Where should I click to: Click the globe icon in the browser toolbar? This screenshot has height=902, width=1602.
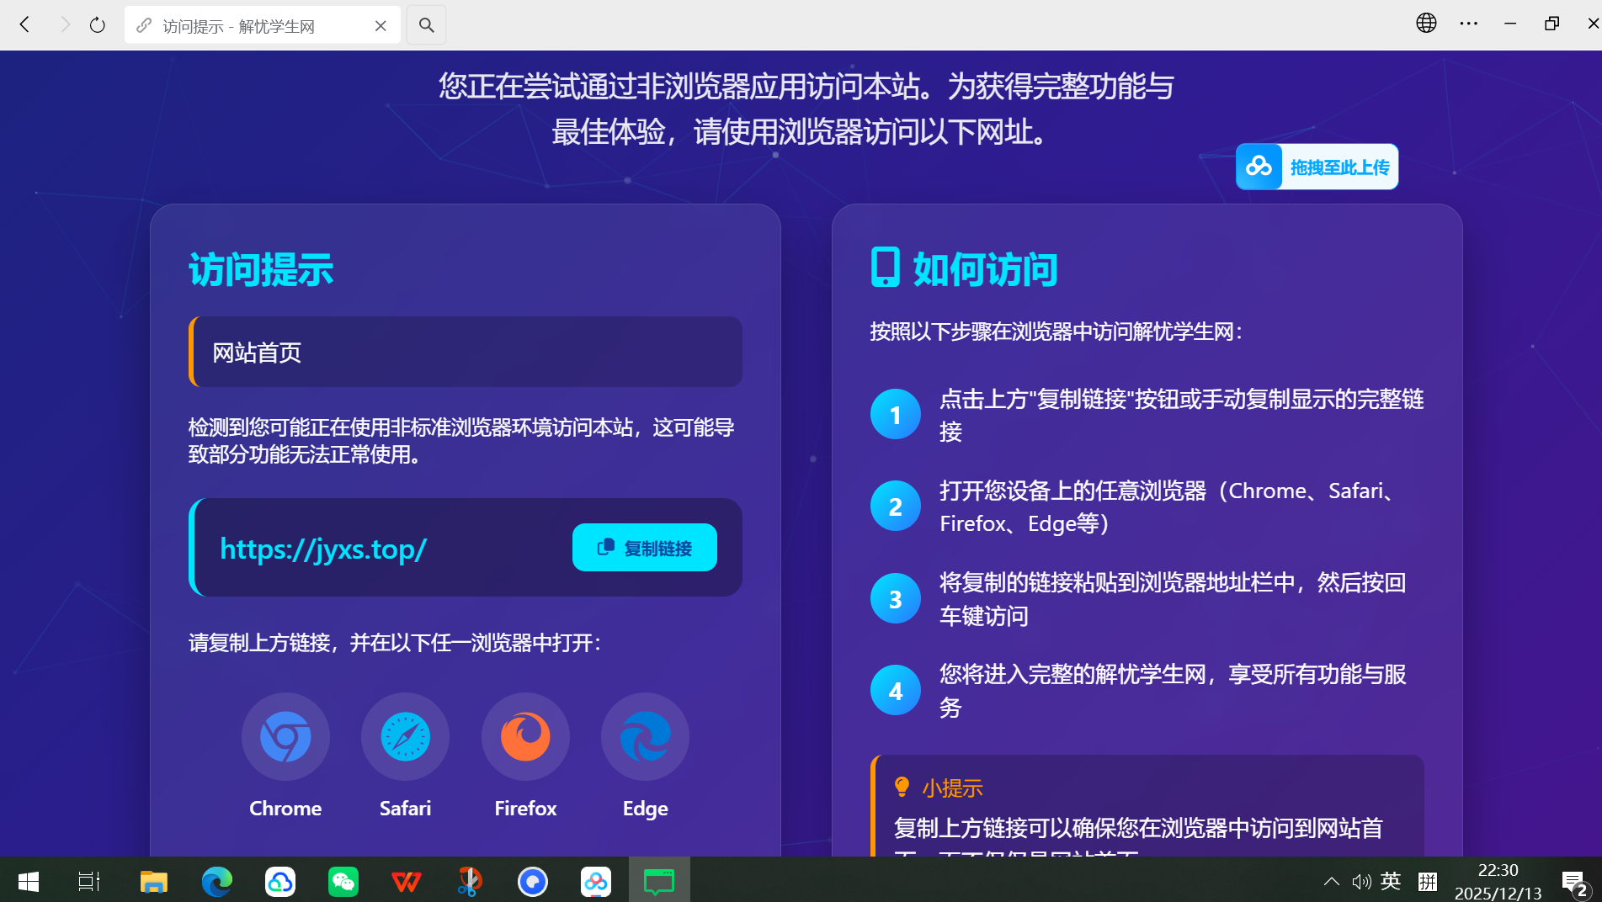pos(1426,23)
